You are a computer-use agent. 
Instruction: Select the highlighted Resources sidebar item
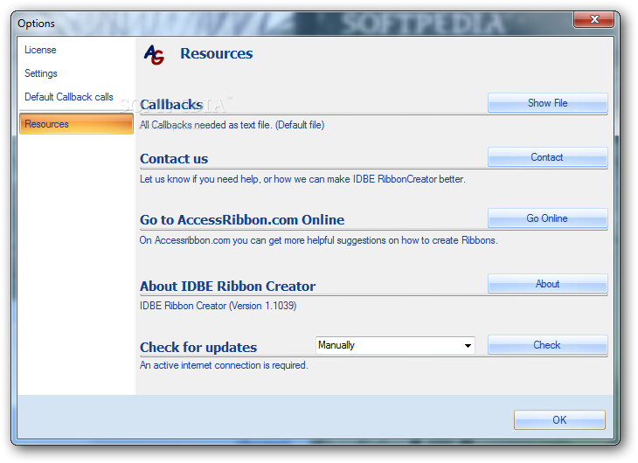(x=76, y=124)
